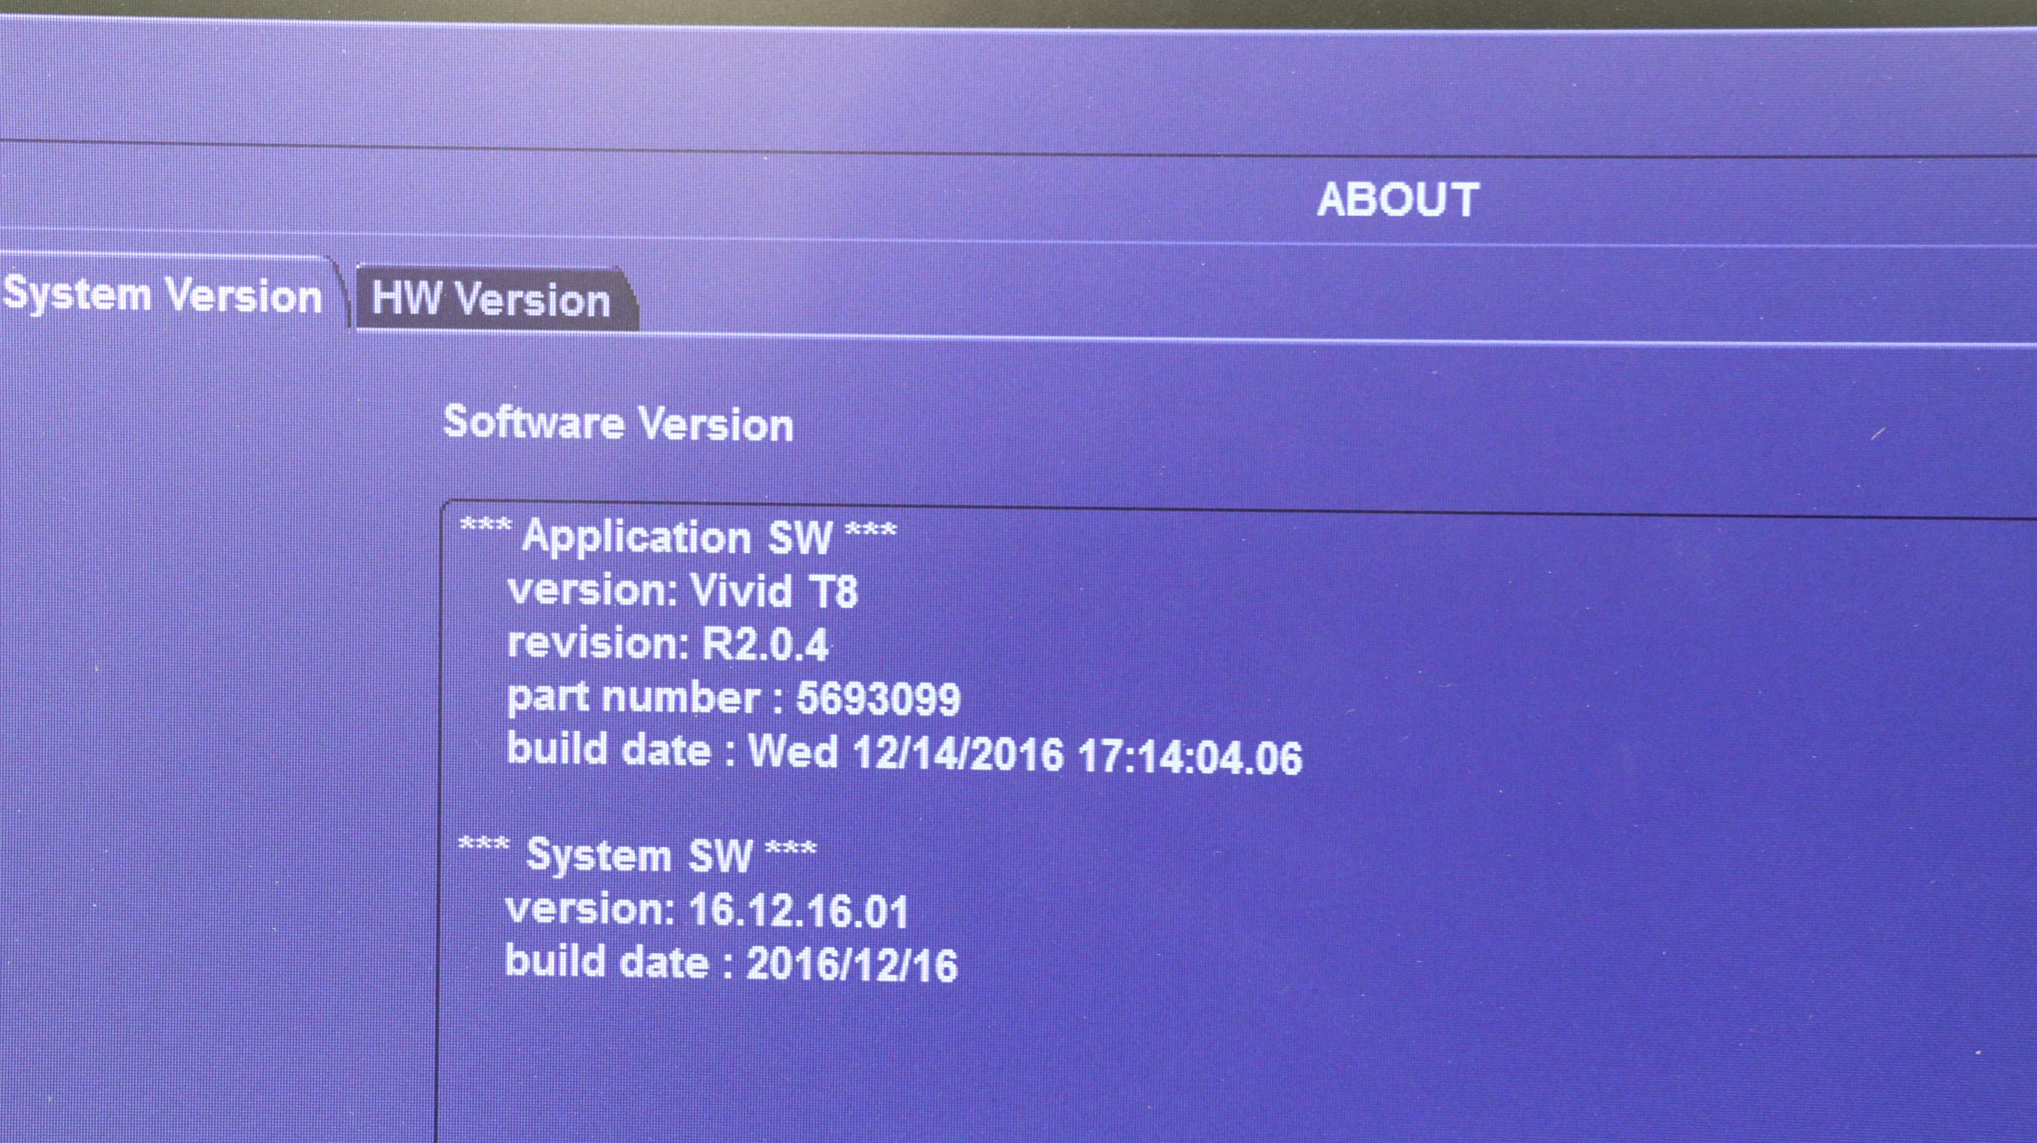Click the Software Version heading

coord(618,424)
